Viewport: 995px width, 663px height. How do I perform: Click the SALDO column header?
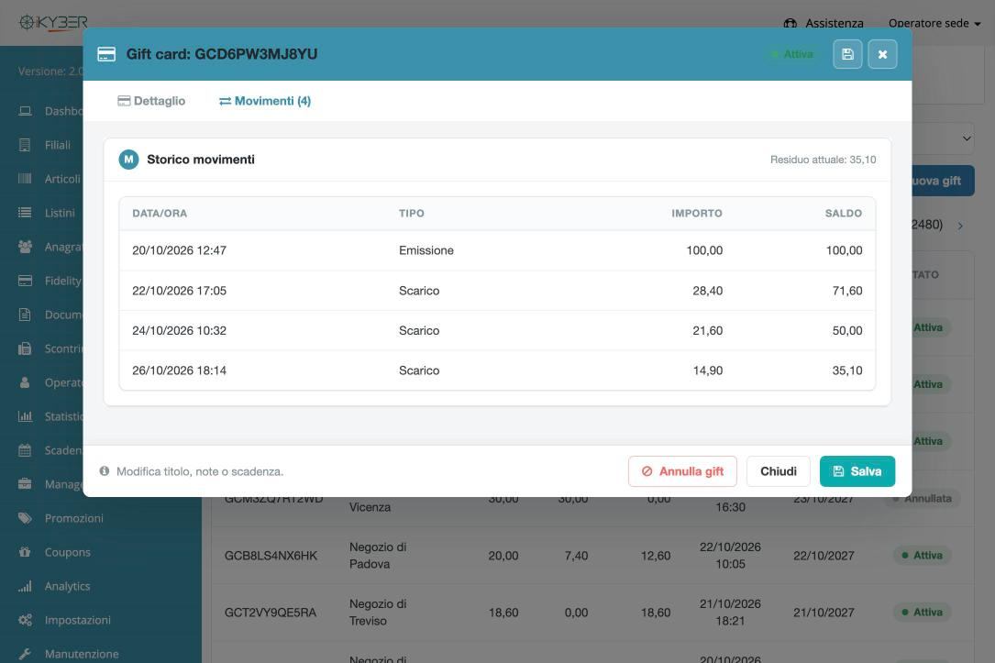click(844, 214)
